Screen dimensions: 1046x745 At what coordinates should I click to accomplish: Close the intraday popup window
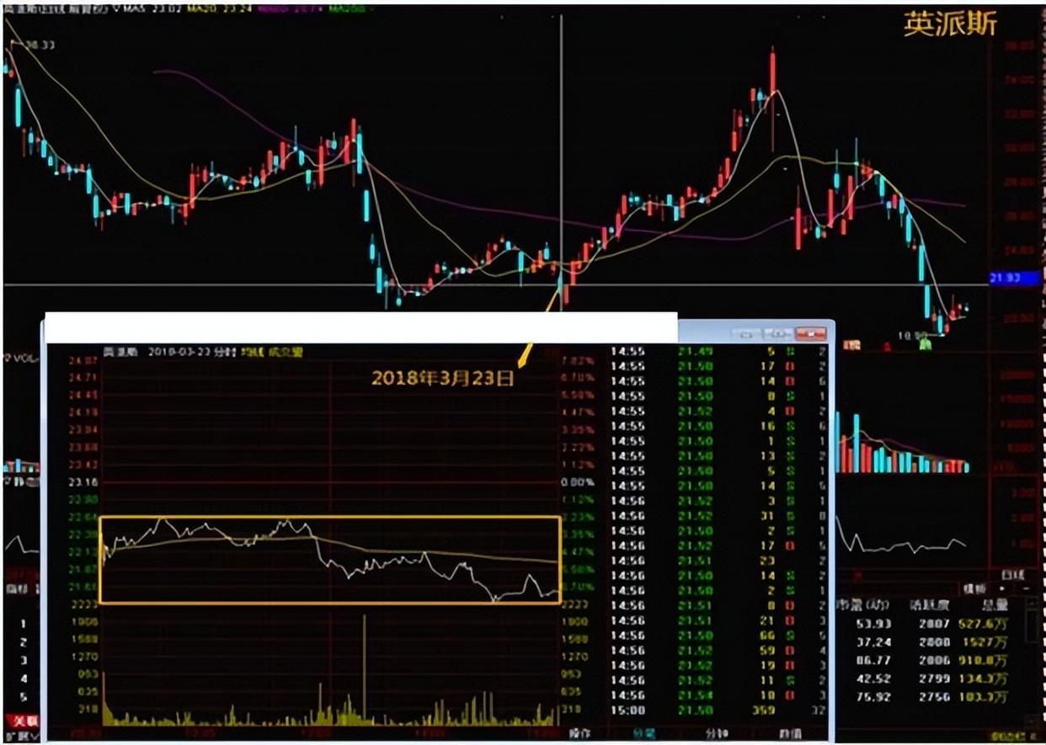click(810, 333)
